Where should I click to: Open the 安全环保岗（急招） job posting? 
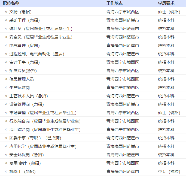[27, 155]
